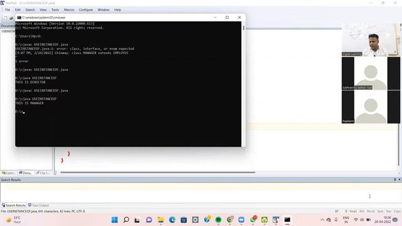Click the THIS IS MANAGER output line
This screenshot has width=402, height=226.
[30, 103]
